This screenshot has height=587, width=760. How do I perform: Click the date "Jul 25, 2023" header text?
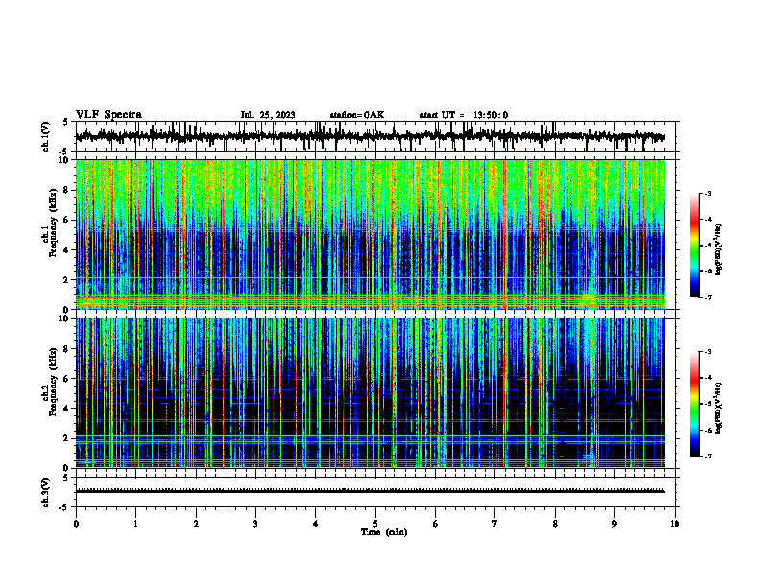[268, 115]
